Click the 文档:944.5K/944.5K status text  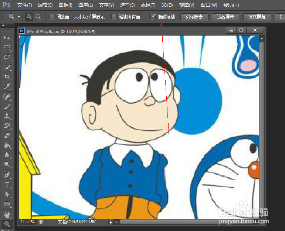coord(77,222)
